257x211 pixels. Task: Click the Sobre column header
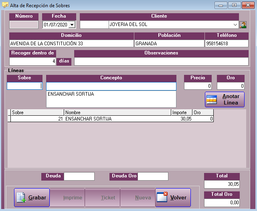(x=37, y=113)
